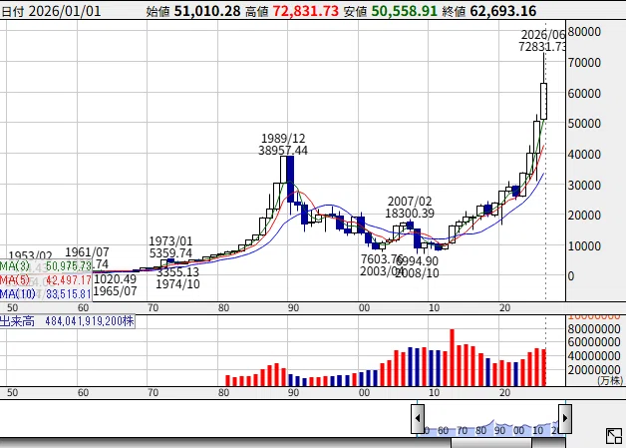Screen dimensions: 626x448
Task: Click the right-arrow handle of the range navigator
Action: point(565,418)
